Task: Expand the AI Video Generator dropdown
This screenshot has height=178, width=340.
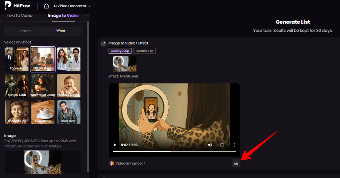Action: pyautogui.click(x=72, y=6)
